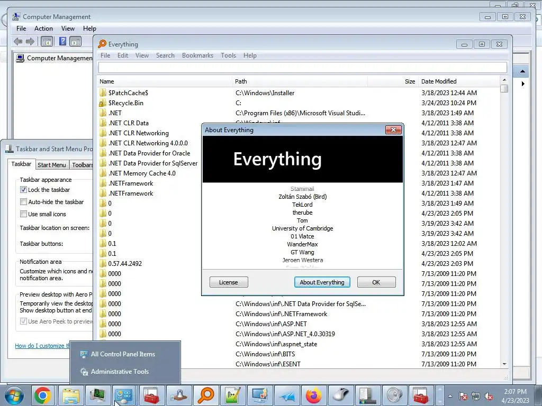Open the Windows Start orb
The image size is (542, 406).
[x=14, y=395]
